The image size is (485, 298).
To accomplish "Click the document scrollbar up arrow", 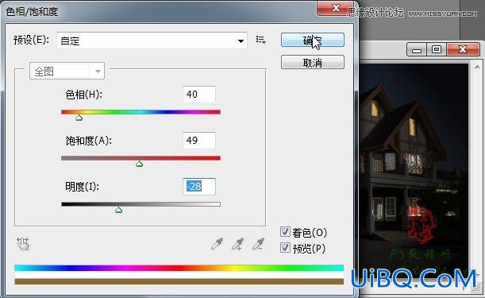I will click(x=476, y=67).
